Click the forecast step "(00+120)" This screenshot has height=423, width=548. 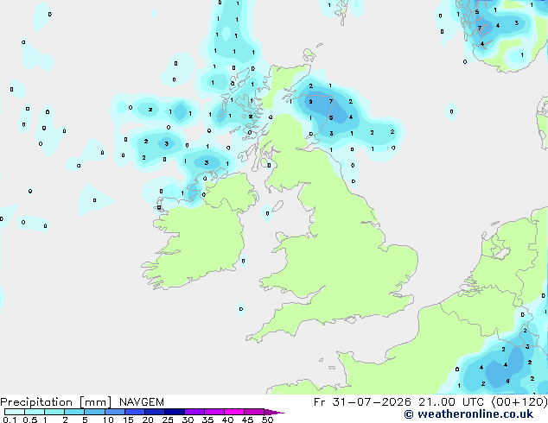coord(519,402)
